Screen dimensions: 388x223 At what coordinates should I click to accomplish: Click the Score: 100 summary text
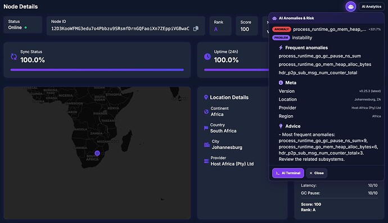311,204
